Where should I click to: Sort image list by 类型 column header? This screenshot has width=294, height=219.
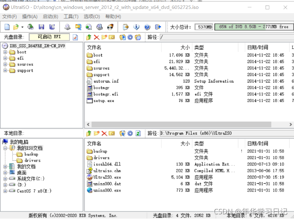[215, 48]
